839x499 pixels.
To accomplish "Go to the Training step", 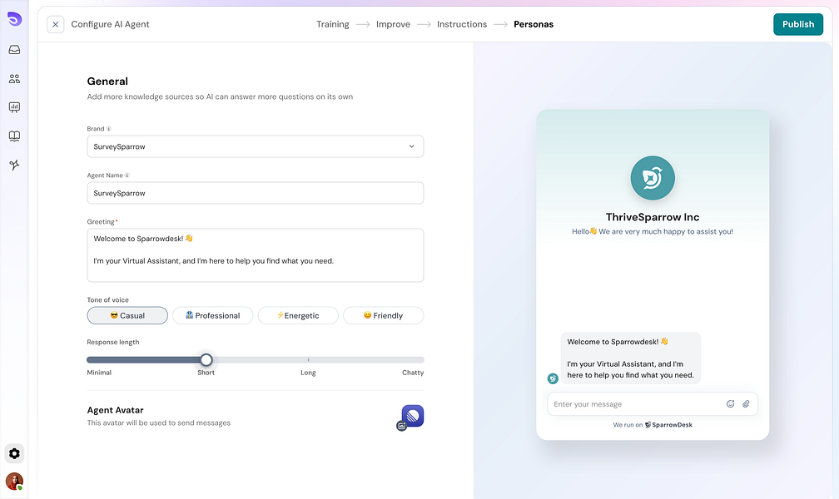I will pyautogui.click(x=332, y=24).
